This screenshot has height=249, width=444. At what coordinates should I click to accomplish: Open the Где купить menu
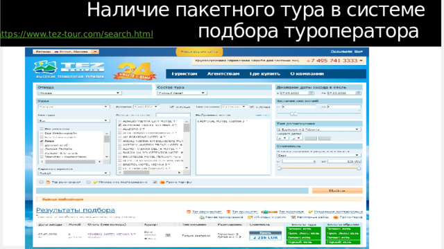(264, 74)
